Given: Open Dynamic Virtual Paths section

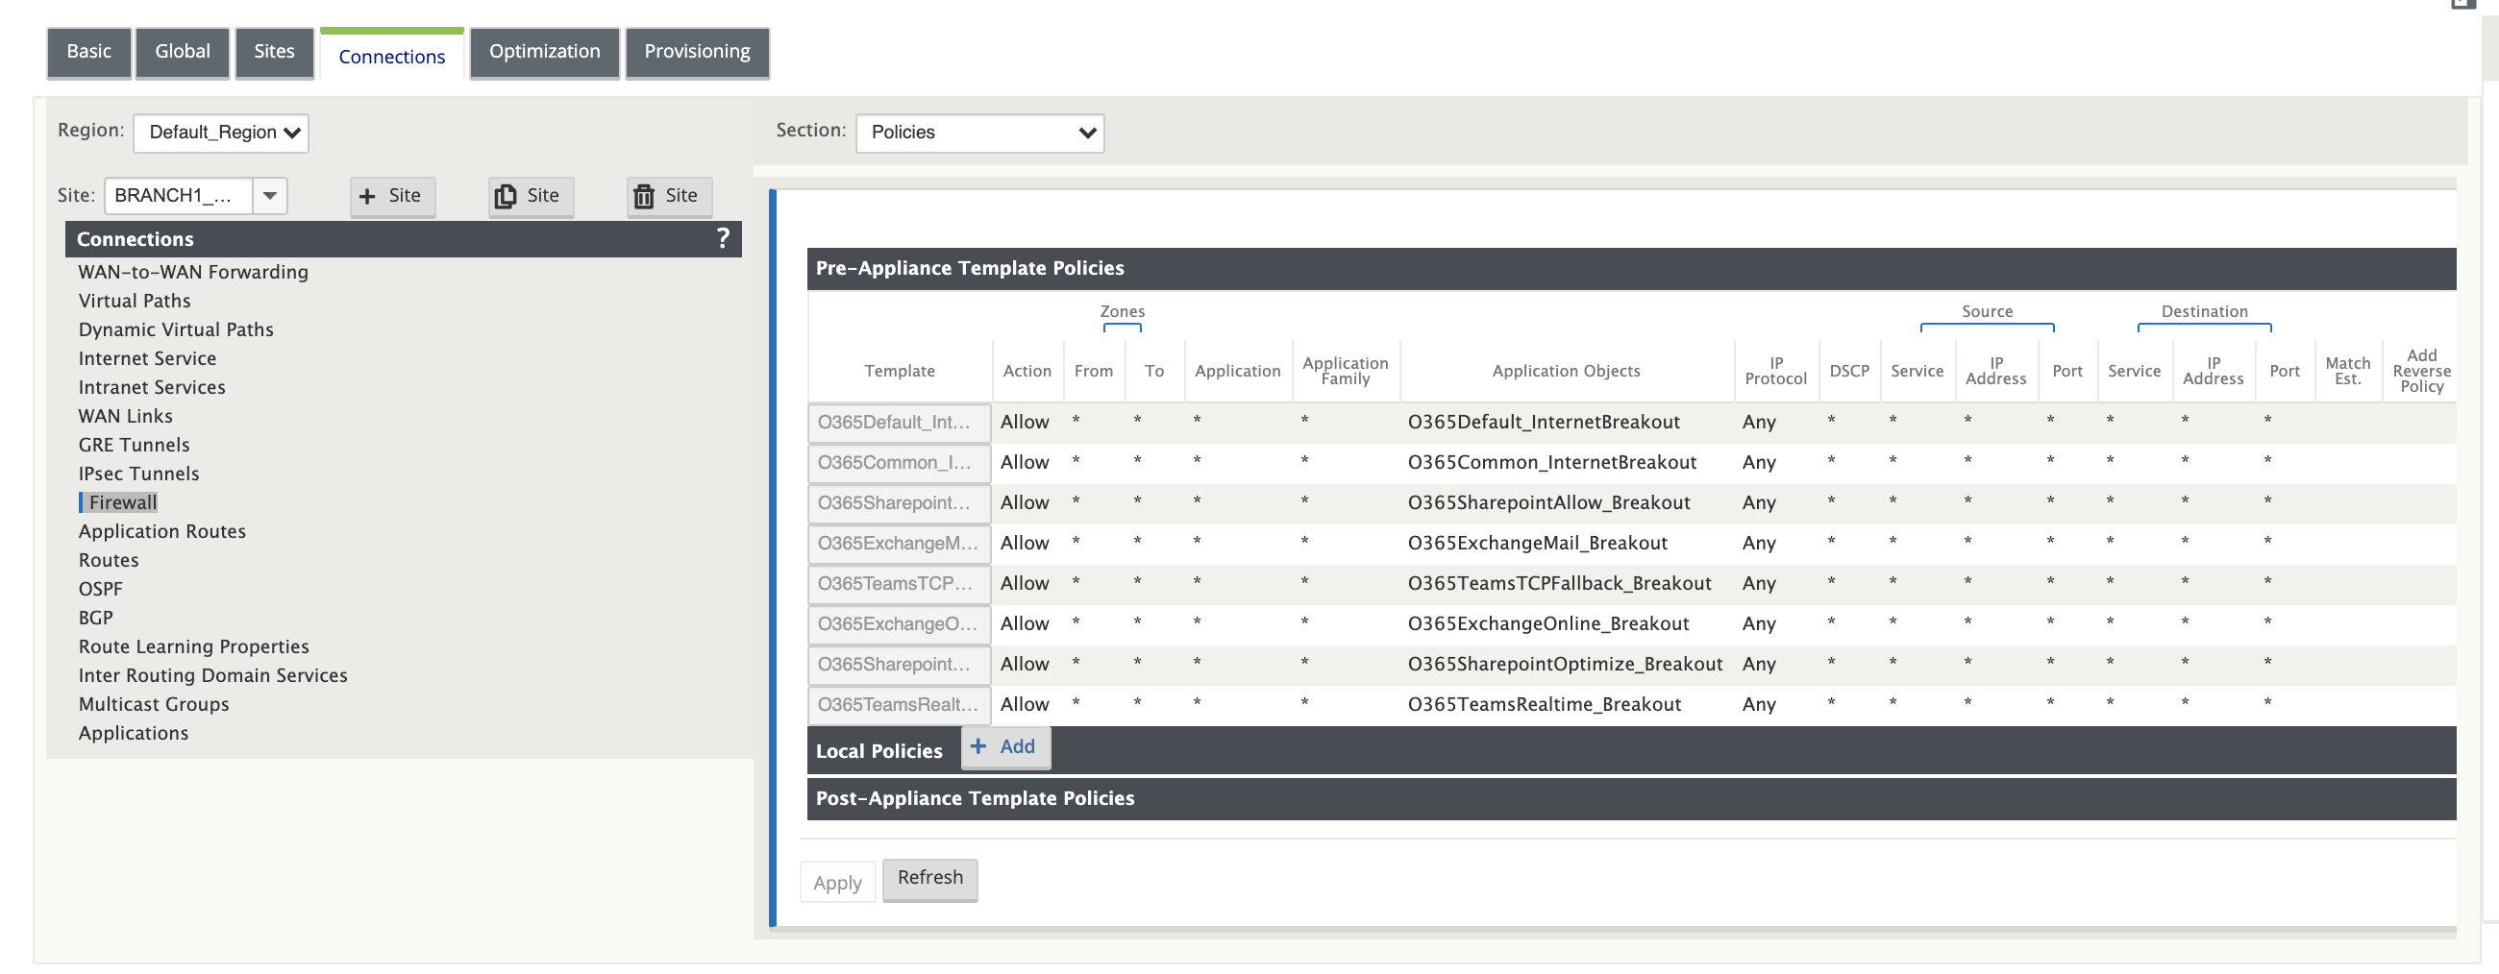Looking at the screenshot, I should (x=176, y=329).
